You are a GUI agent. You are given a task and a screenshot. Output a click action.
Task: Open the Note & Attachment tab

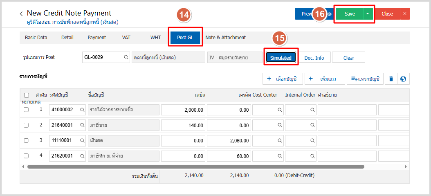point(225,38)
